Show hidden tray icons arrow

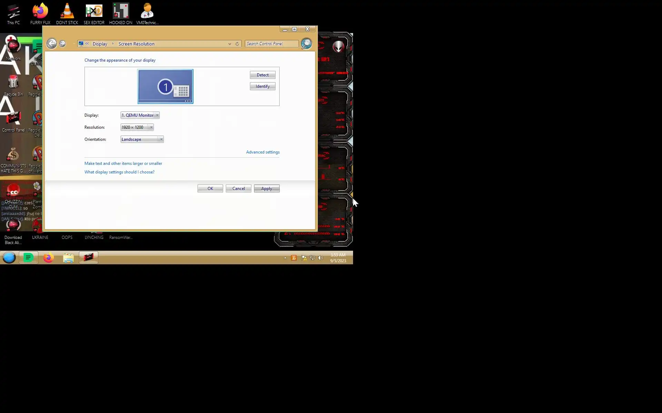click(x=285, y=258)
